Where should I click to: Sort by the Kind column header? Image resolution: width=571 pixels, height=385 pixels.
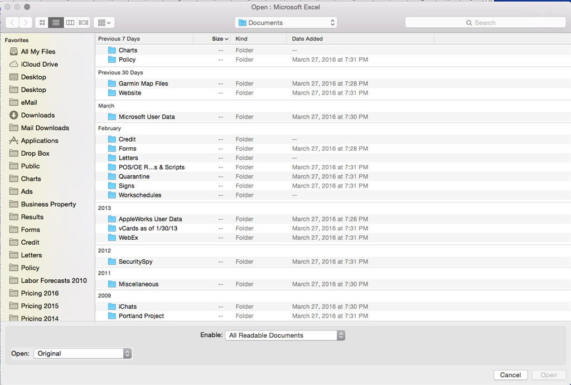[259, 39]
